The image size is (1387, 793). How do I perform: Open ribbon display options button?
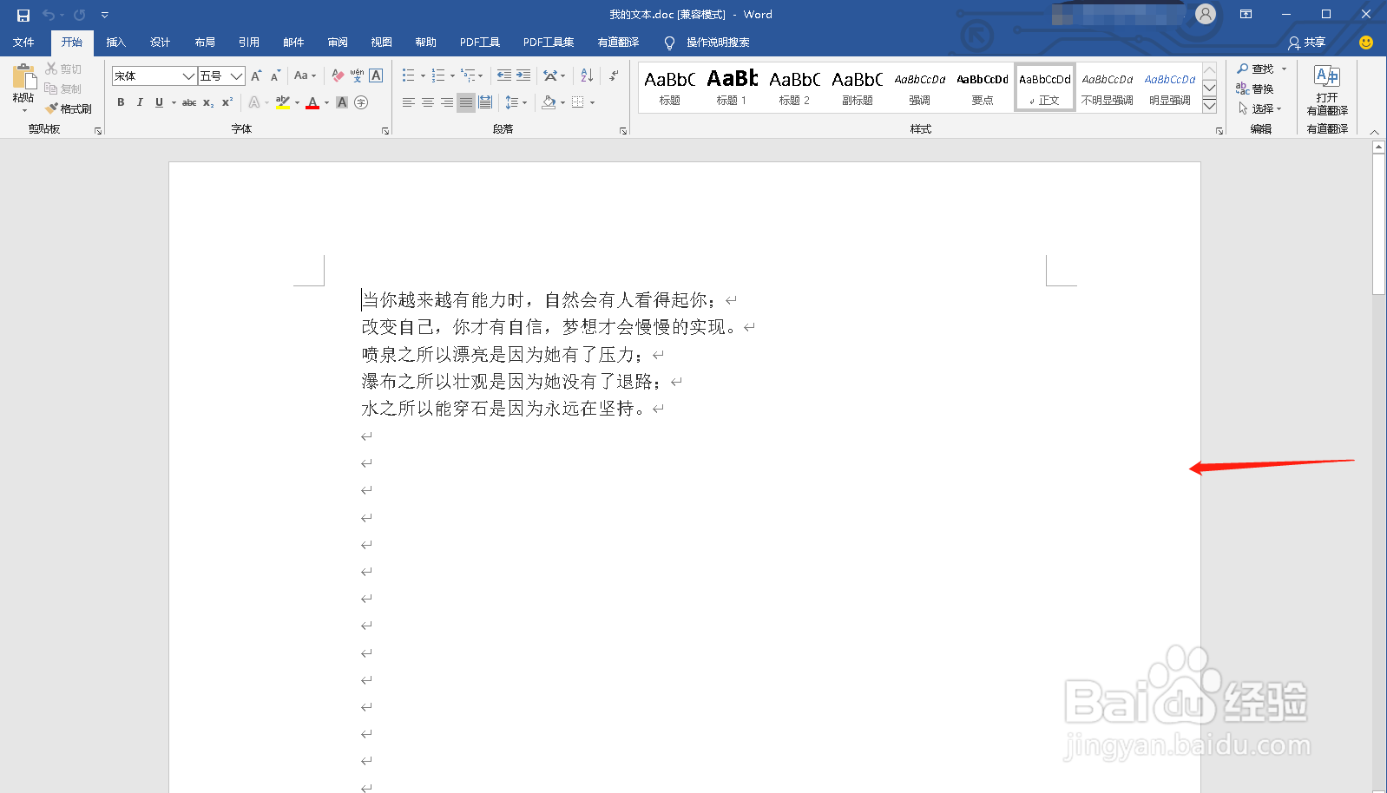click(1246, 15)
